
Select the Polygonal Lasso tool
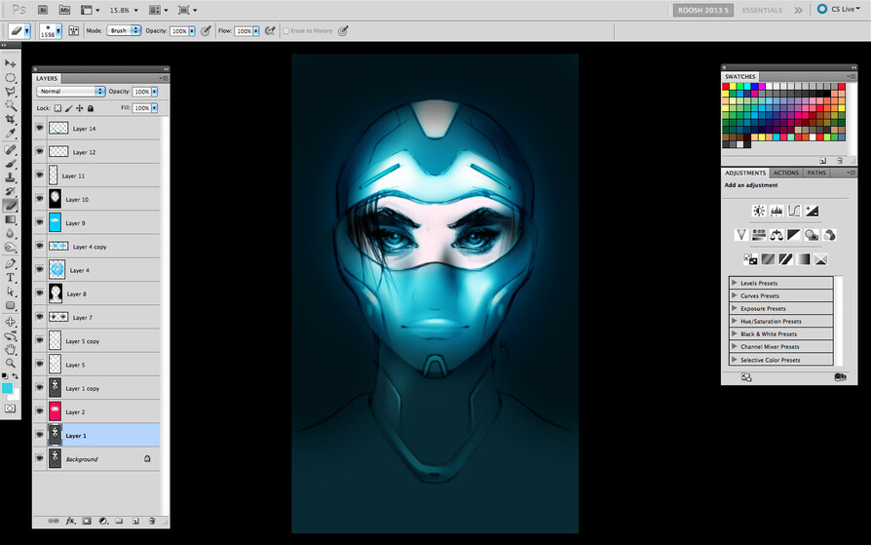coord(10,92)
